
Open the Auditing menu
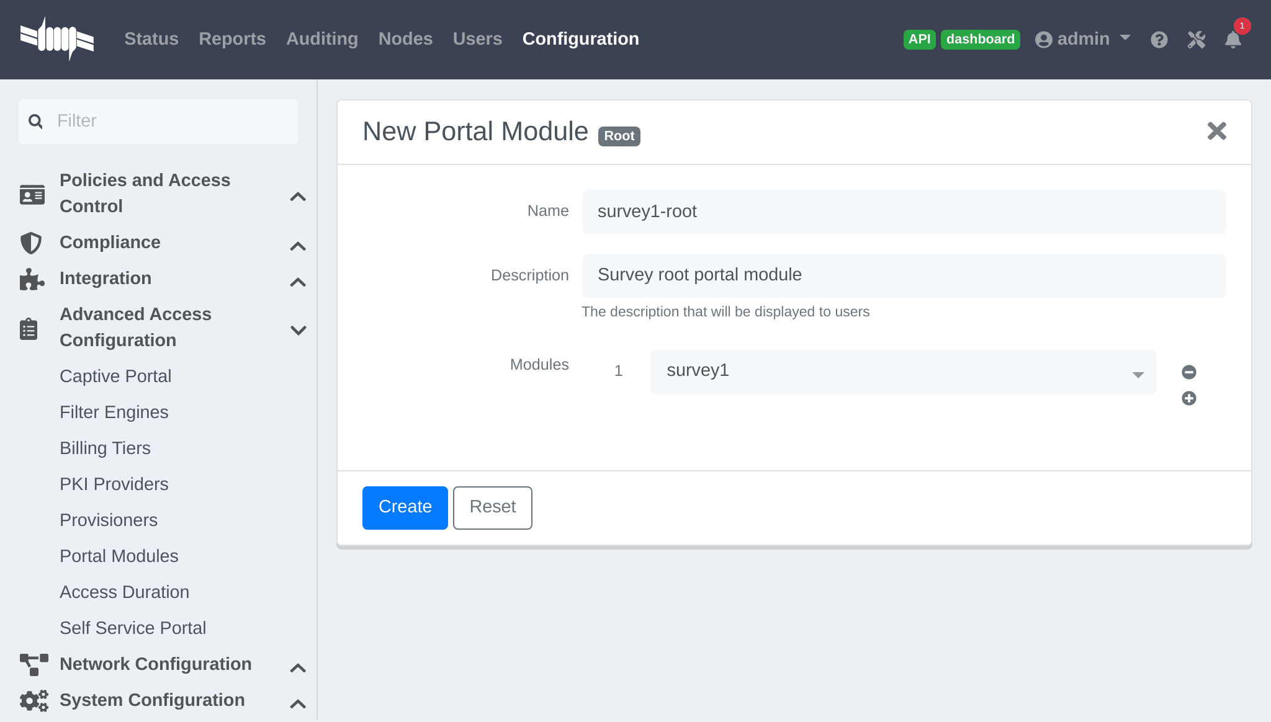click(x=322, y=38)
